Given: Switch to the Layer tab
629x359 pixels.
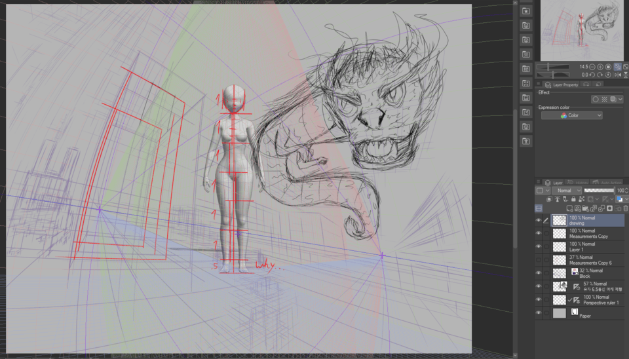Looking at the screenshot, I should pos(553,183).
